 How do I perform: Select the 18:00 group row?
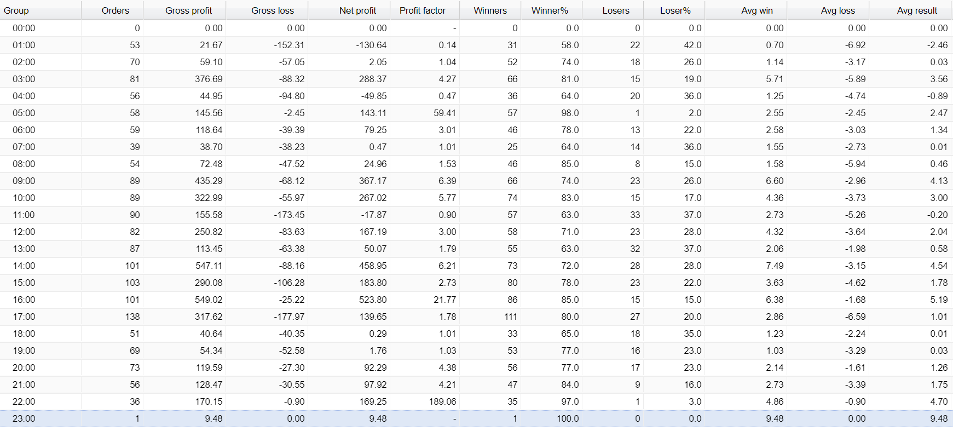coord(476,334)
